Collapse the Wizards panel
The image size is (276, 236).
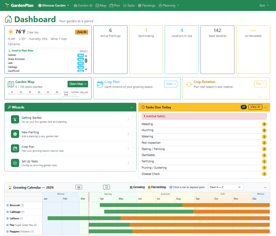(132, 107)
